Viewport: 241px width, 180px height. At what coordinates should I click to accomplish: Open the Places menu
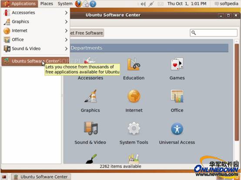point(47,3)
